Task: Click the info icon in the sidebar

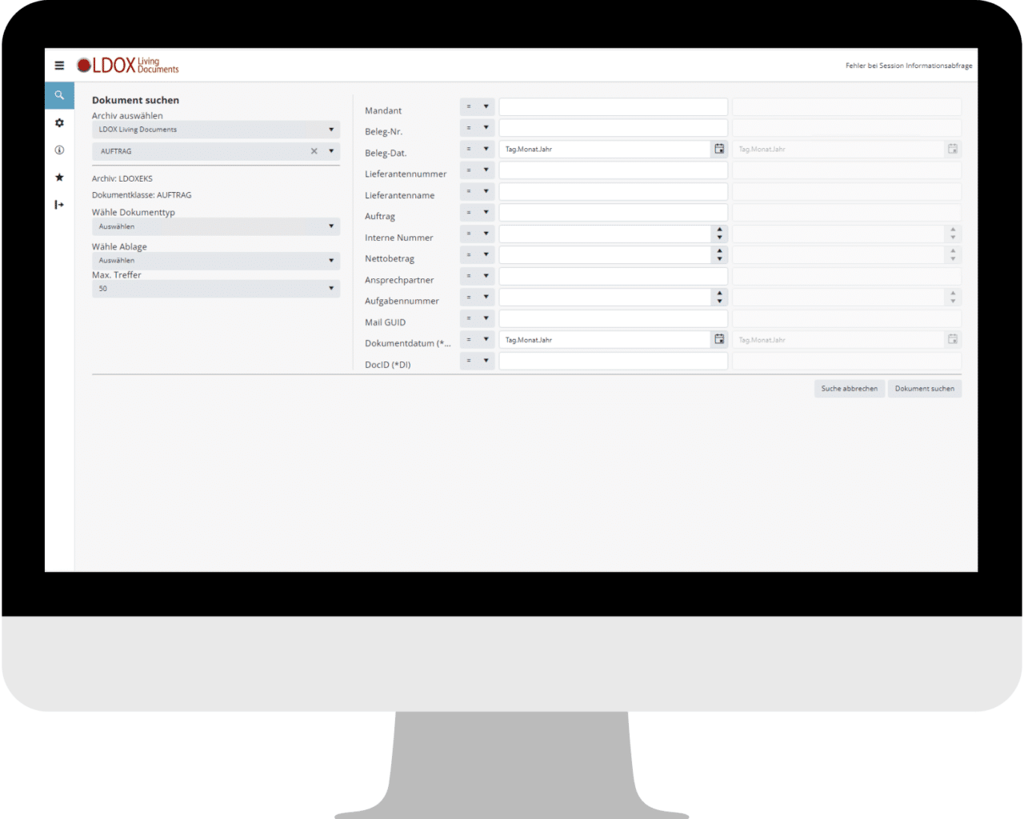Action: click(58, 150)
